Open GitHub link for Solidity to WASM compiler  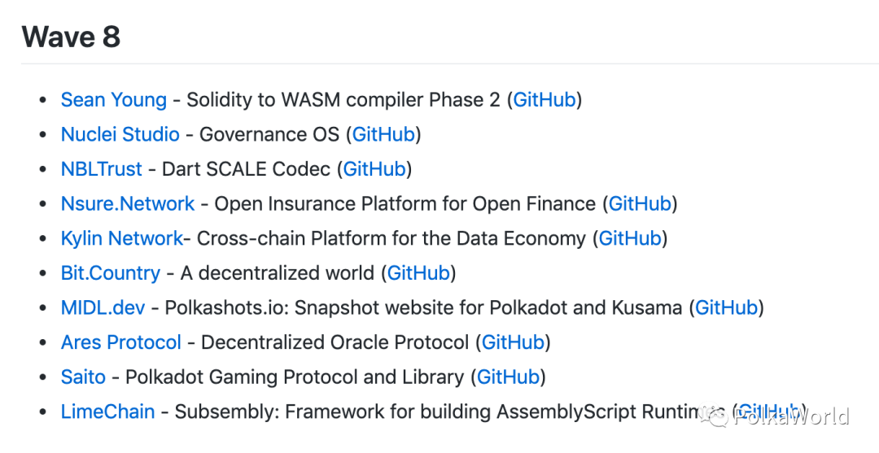pyautogui.click(x=544, y=100)
